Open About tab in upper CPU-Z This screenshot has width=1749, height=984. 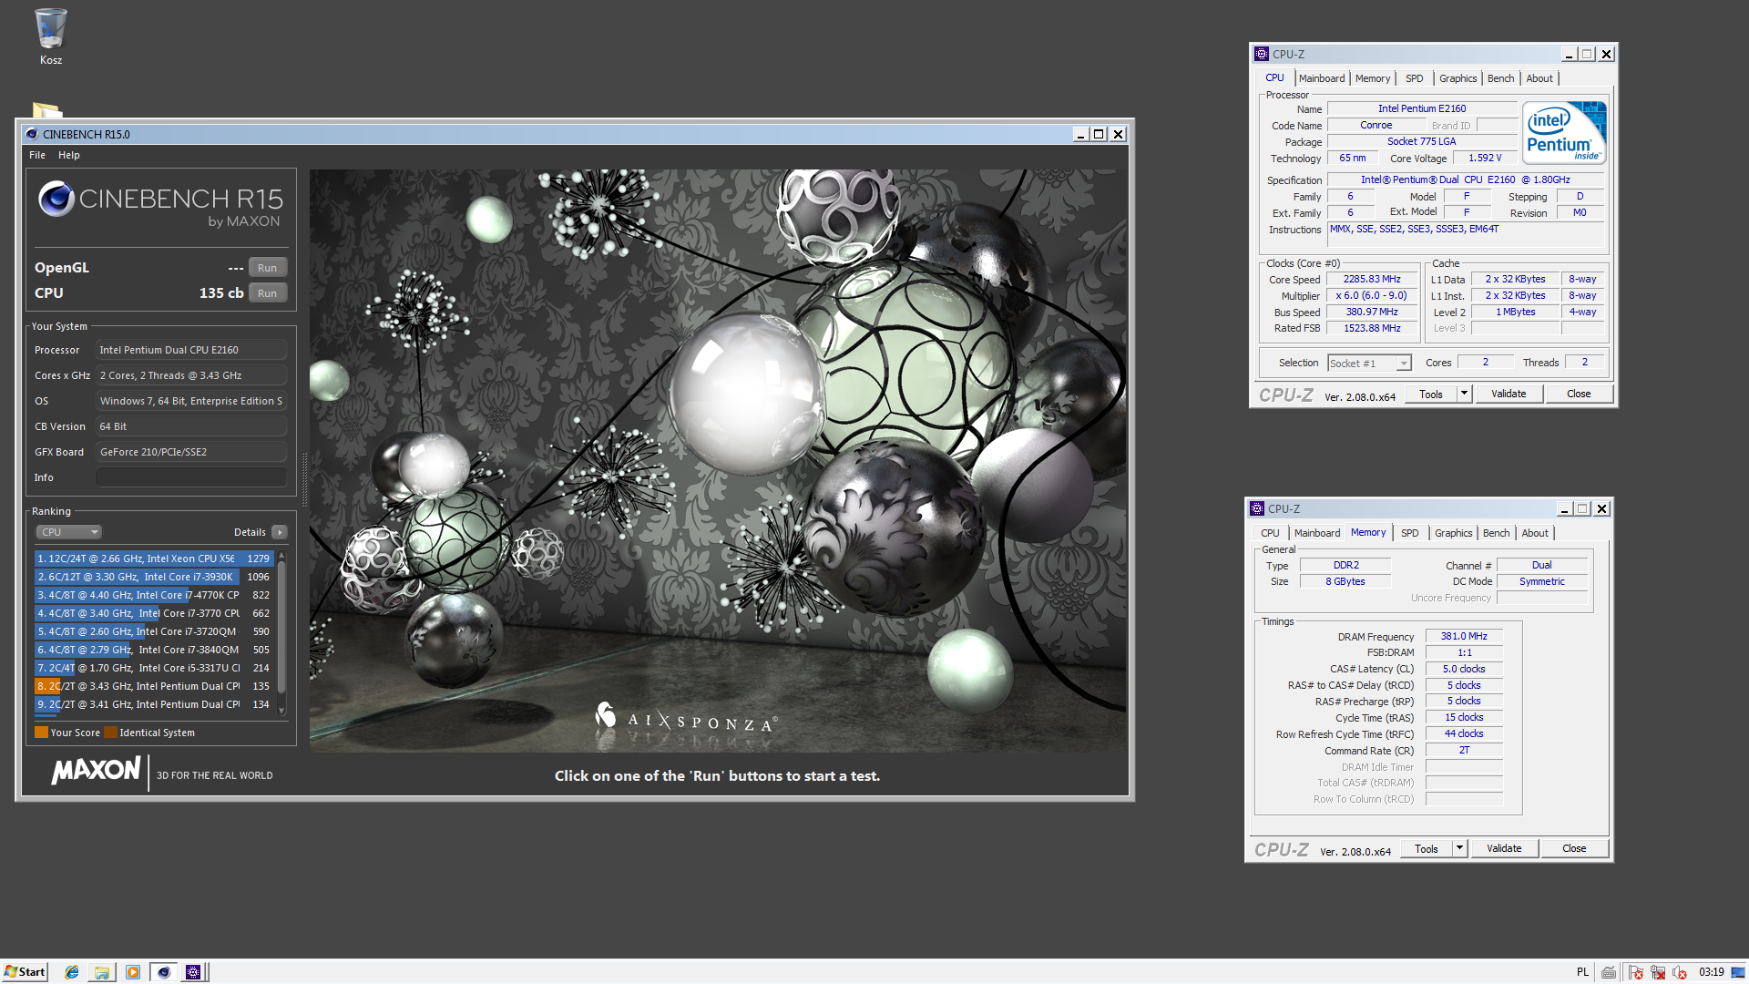coord(1539,78)
